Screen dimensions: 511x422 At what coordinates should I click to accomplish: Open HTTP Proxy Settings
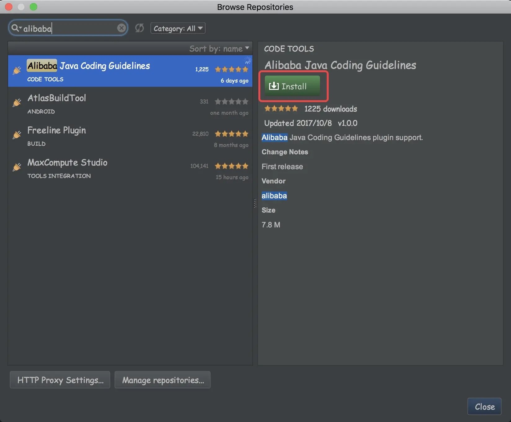(x=60, y=380)
